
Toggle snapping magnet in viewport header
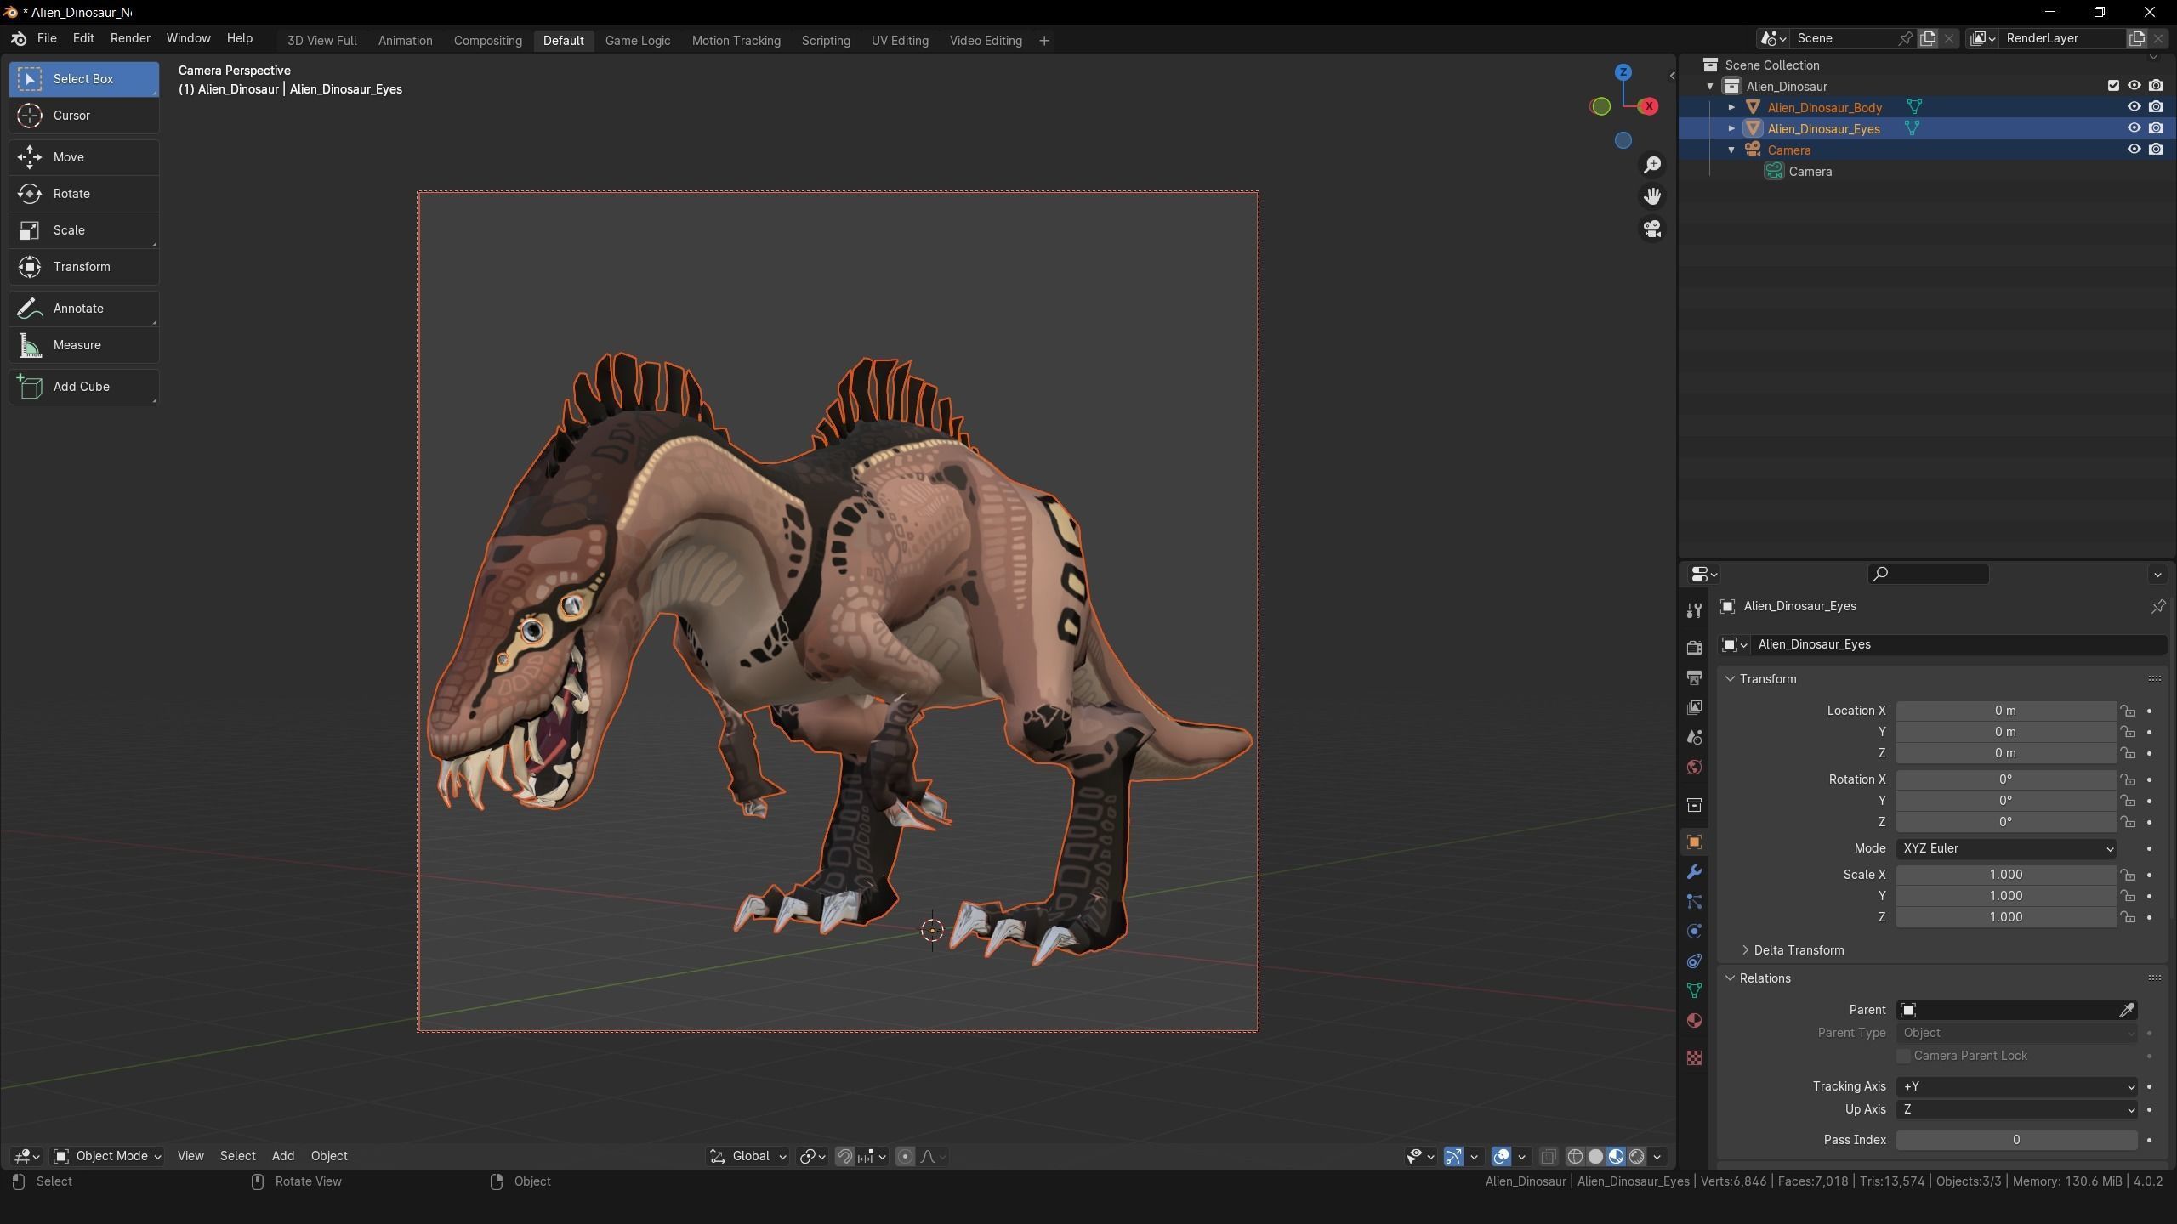tap(844, 1157)
